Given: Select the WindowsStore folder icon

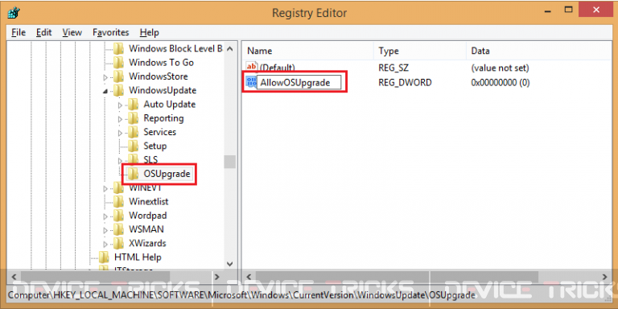Looking at the screenshot, I should click(118, 76).
